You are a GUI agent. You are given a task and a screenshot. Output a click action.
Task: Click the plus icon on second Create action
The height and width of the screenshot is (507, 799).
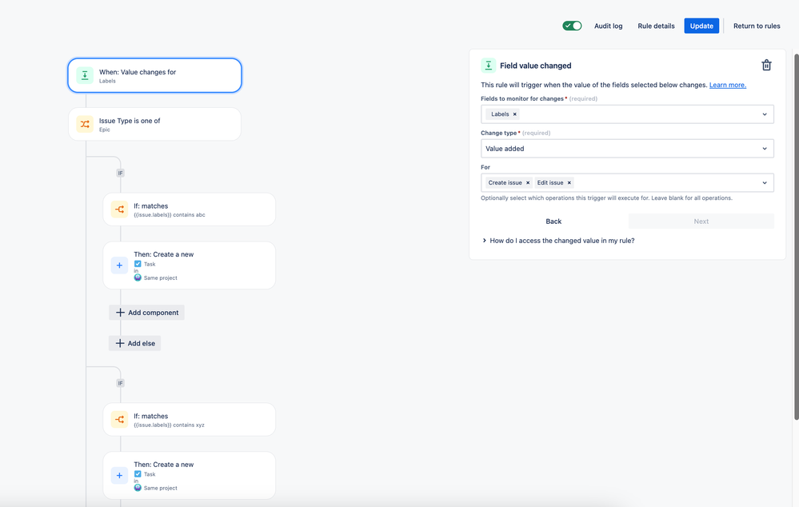[x=119, y=475]
